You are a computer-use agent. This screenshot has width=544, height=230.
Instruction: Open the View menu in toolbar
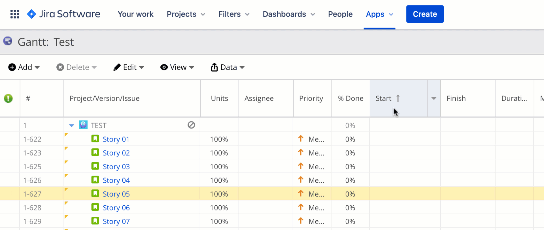pyautogui.click(x=177, y=67)
